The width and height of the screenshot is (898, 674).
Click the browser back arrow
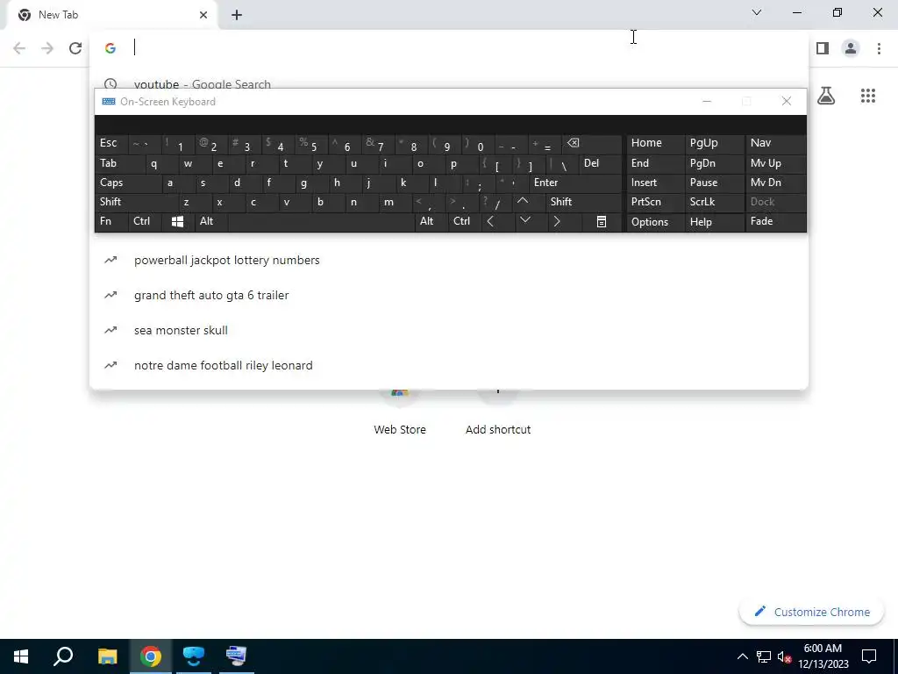point(19,48)
